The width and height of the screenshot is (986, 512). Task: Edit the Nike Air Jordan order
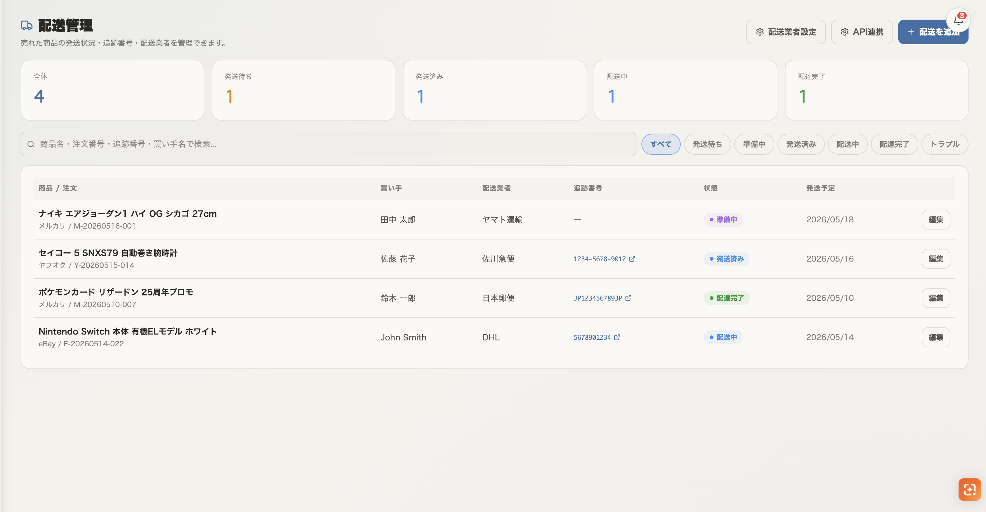click(x=936, y=220)
